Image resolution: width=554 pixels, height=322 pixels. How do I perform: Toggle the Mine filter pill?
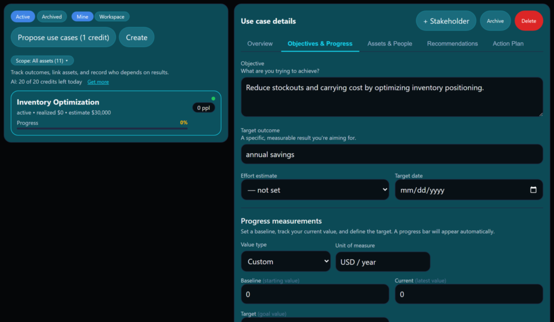pyautogui.click(x=82, y=17)
